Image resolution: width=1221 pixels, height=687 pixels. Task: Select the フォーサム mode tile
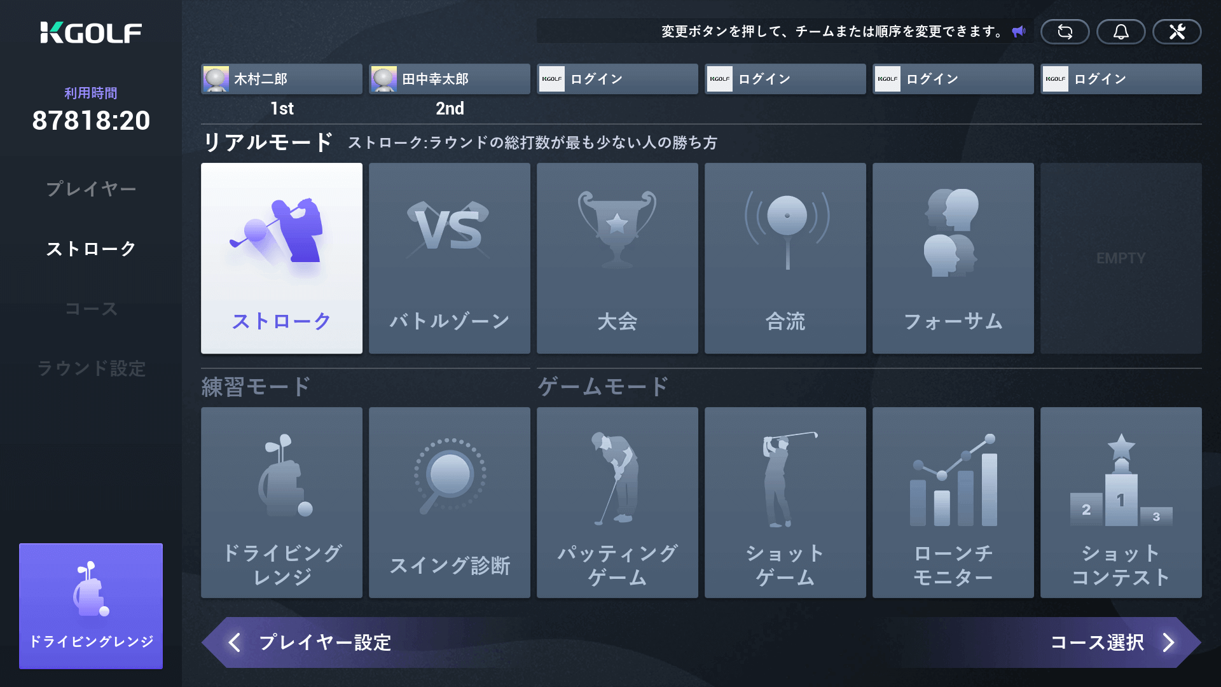click(x=953, y=258)
